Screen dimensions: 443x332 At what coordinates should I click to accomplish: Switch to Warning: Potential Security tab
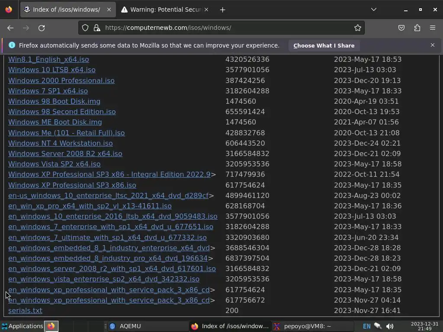pyautogui.click(x=165, y=10)
